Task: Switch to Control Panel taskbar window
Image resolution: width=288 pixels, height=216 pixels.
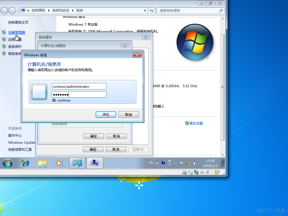Action: point(77,163)
